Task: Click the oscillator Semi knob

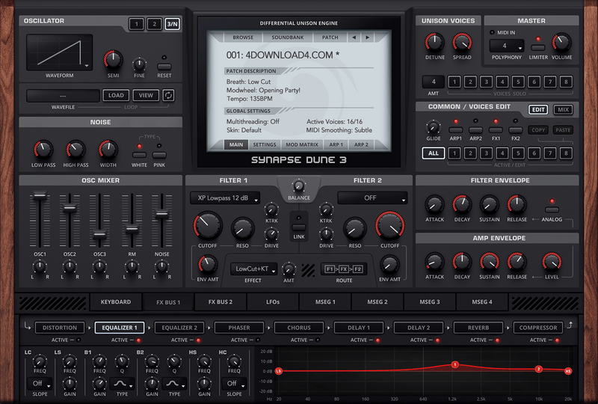Action: pos(114,61)
